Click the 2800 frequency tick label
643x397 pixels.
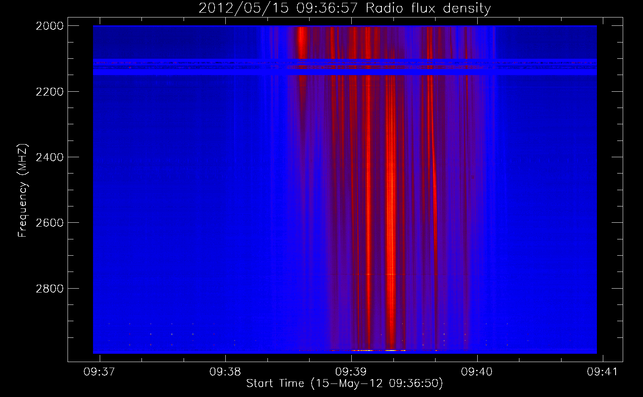(50, 289)
